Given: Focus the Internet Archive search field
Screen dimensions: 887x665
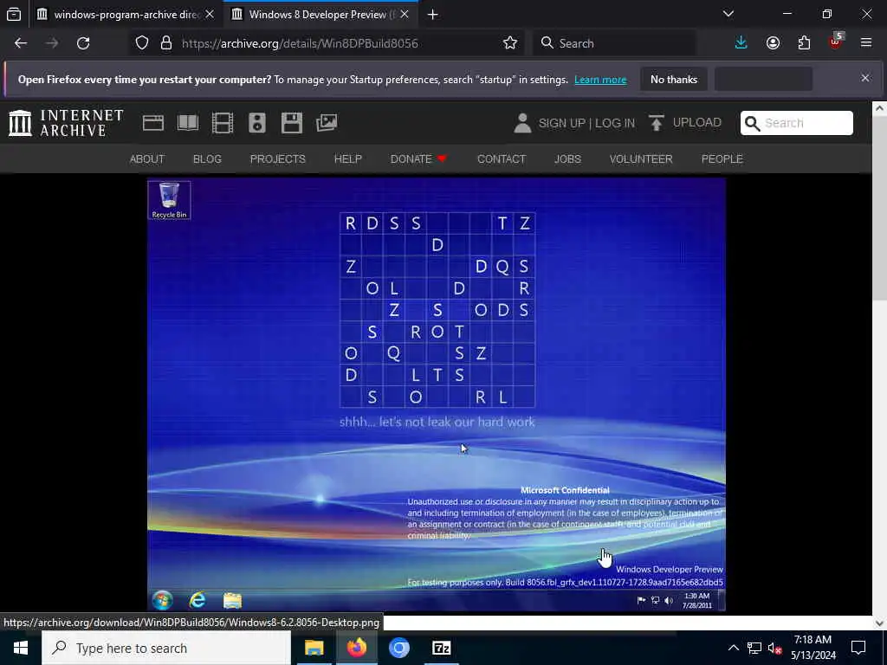Looking at the screenshot, I should [x=797, y=123].
